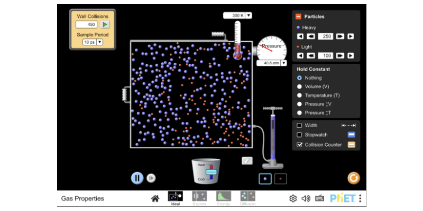Image resolution: width=423 pixels, height=211 pixels.
Task: Switch to the Energy screen tab
Action: pos(224,197)
